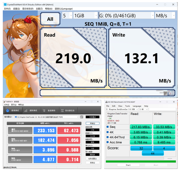
Task: Switch to the 数据擦除 tab in TxBENCH
Action: (50, 111)
